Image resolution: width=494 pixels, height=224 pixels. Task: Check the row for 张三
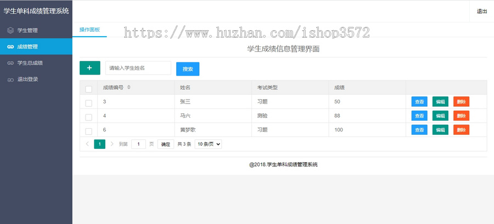pos(89,103)
